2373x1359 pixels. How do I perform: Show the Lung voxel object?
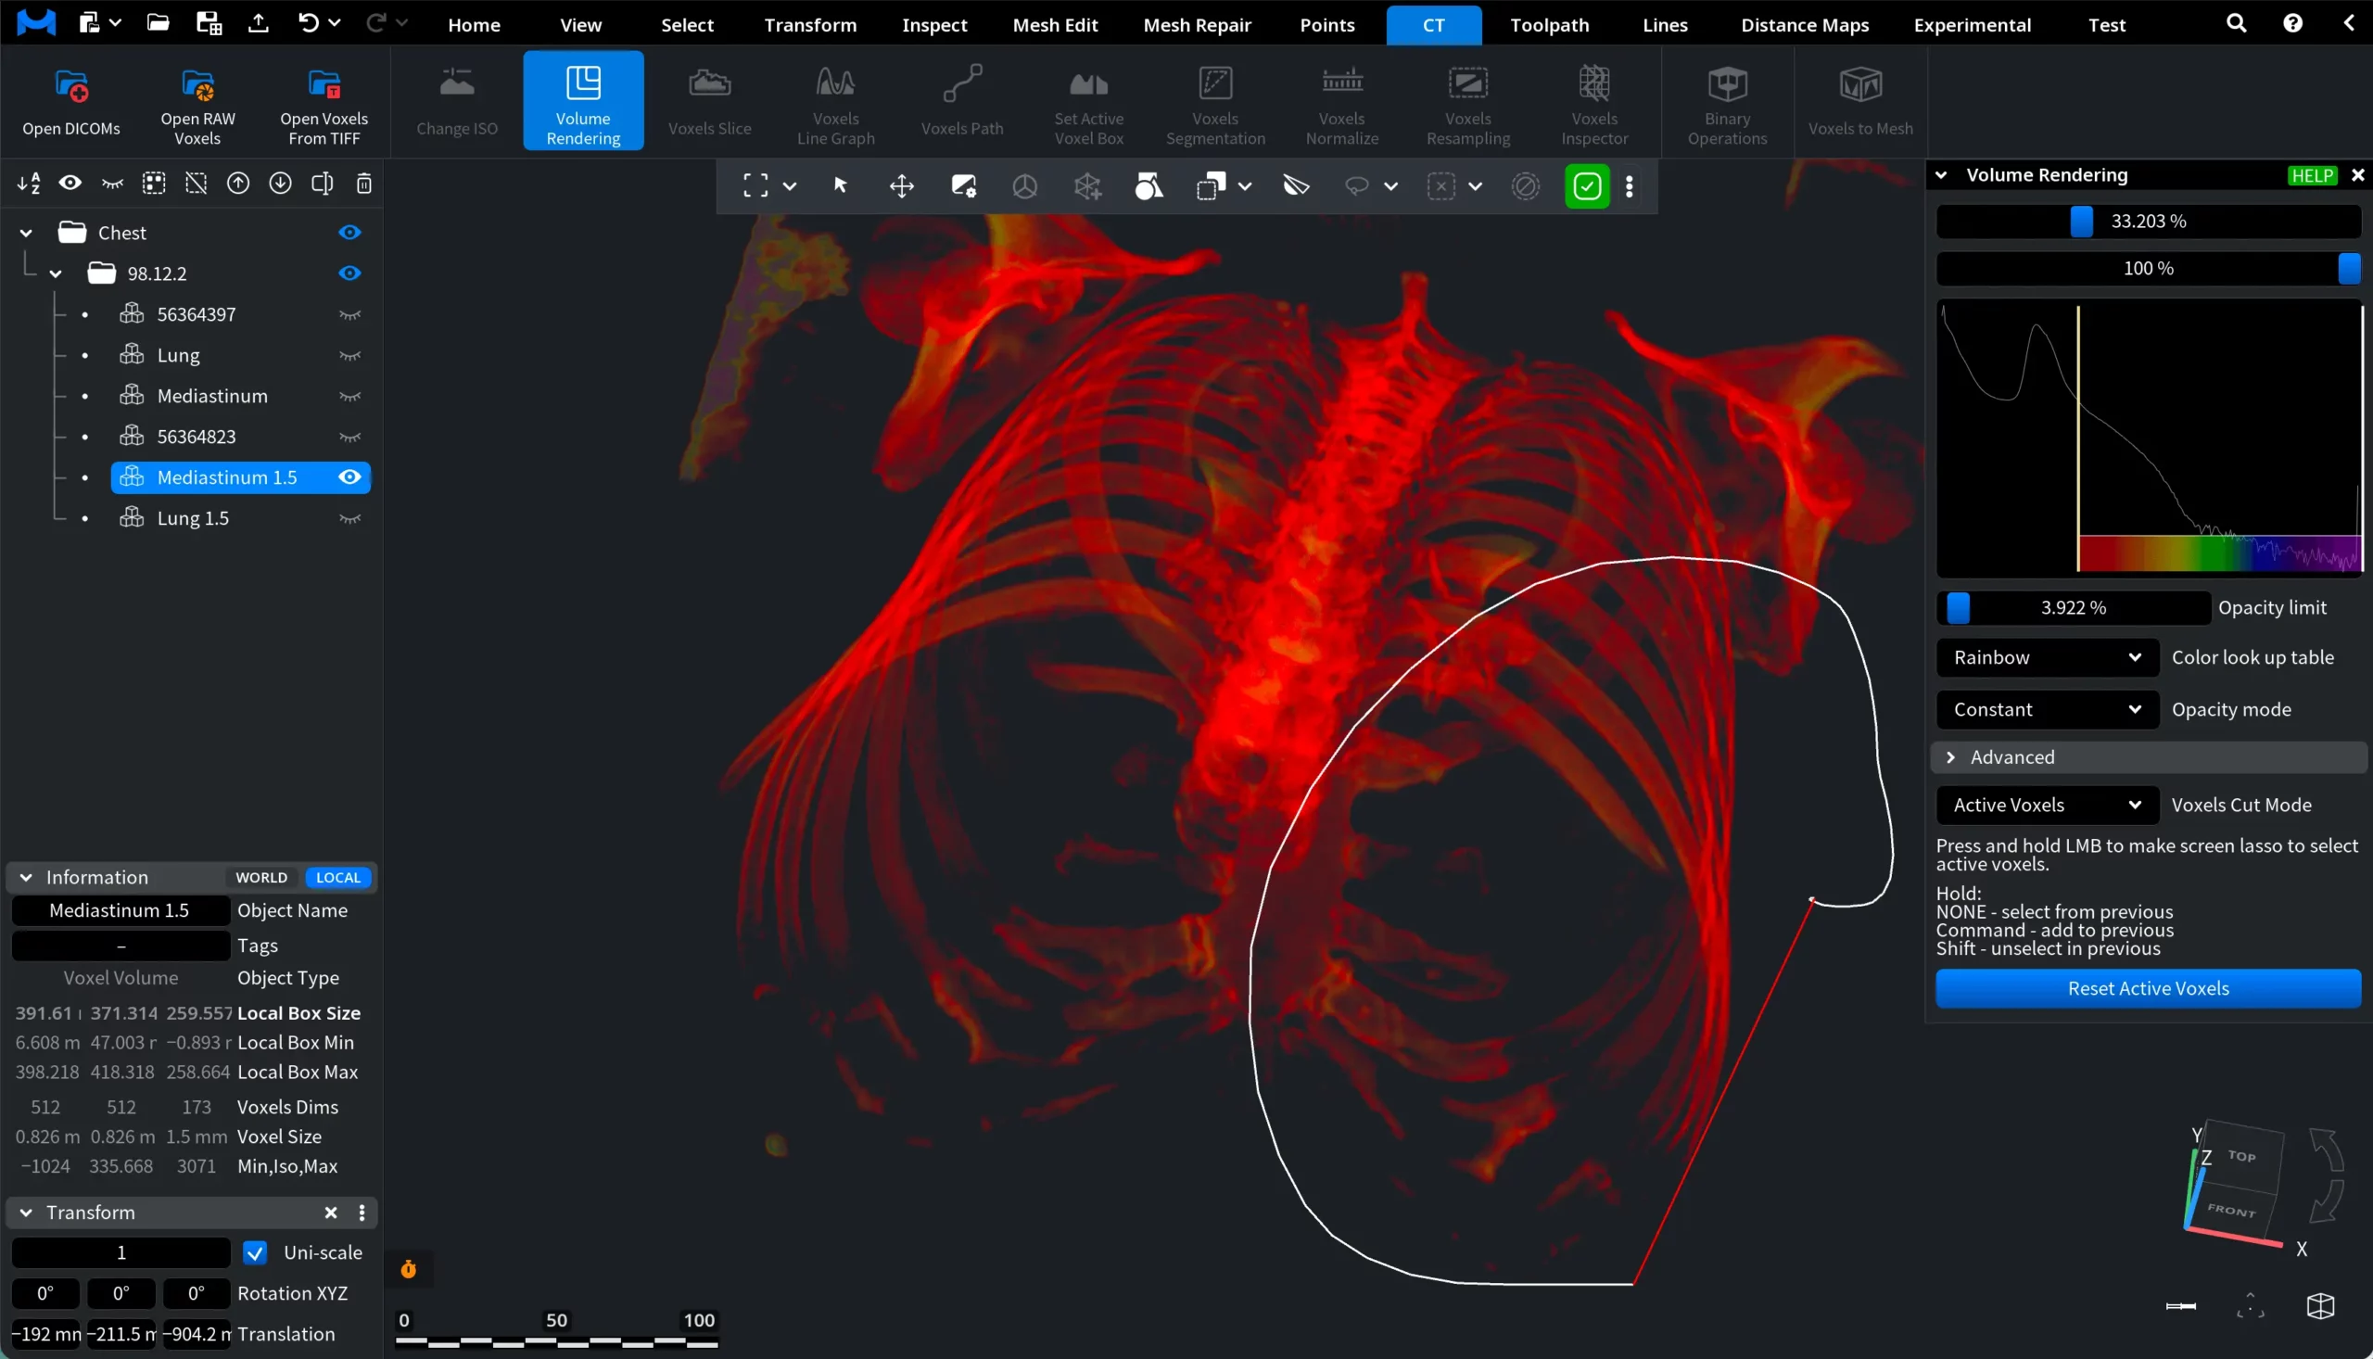click(x=350, y=356)
